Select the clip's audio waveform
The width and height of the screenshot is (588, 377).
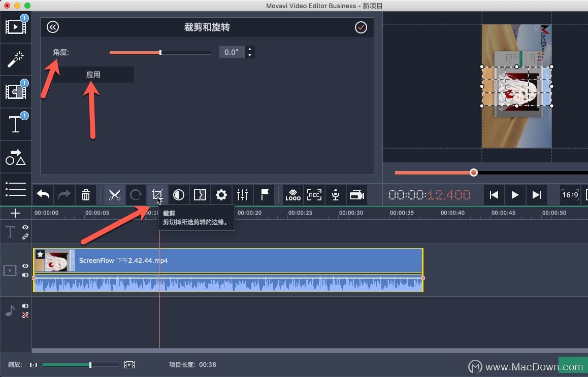coord(228,283)
